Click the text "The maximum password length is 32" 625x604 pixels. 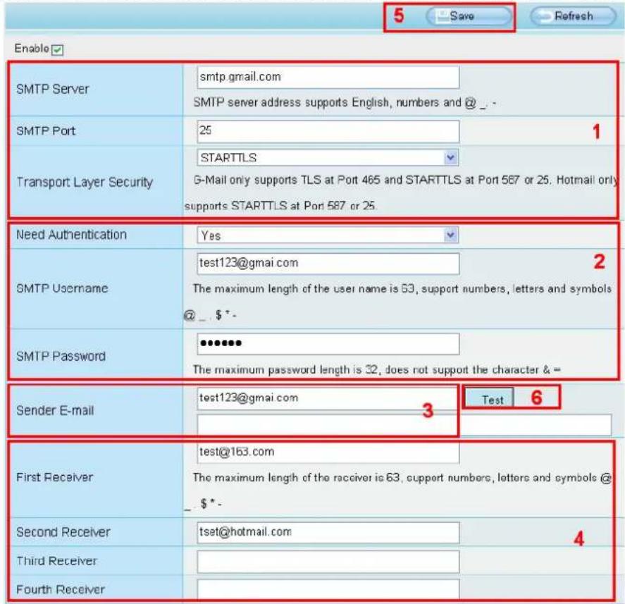click(287, 370)
